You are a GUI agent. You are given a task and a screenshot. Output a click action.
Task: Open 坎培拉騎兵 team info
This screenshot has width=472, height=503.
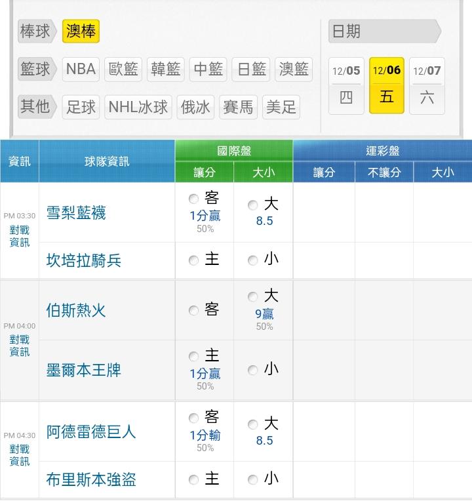point(84,260)
